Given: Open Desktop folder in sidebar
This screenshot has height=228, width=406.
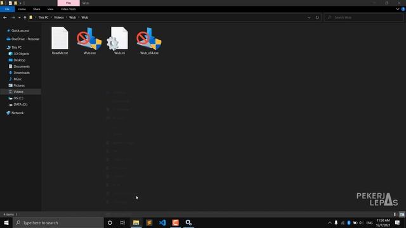Looking at the screenshot, I should pos(20,60).
